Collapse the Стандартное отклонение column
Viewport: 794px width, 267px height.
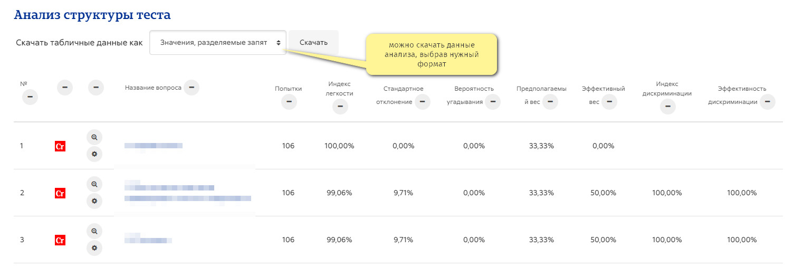[x=423, y=102]
